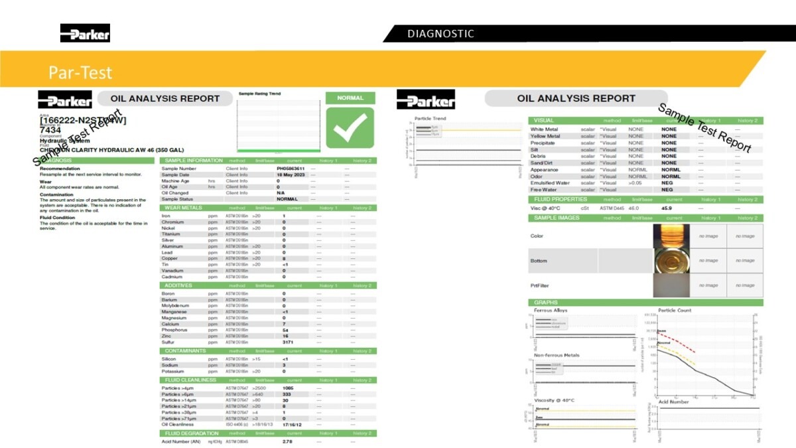Image resolution: width=796 pixels, height=448 pixels.
Task: Click the OIL ANALYSIS REPORT heading above the VISUAL section
Action: 576,98
